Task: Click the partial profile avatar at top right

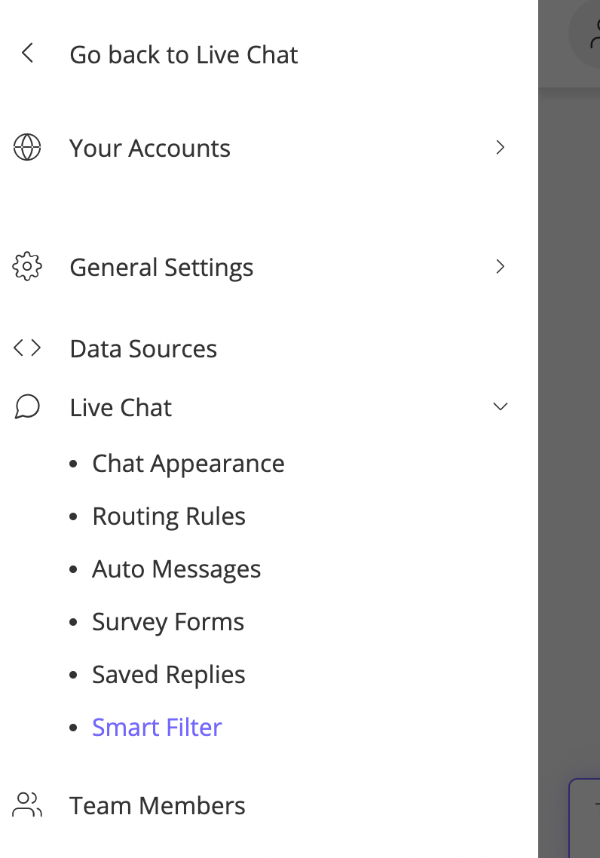Action: [x=588, y=34]
